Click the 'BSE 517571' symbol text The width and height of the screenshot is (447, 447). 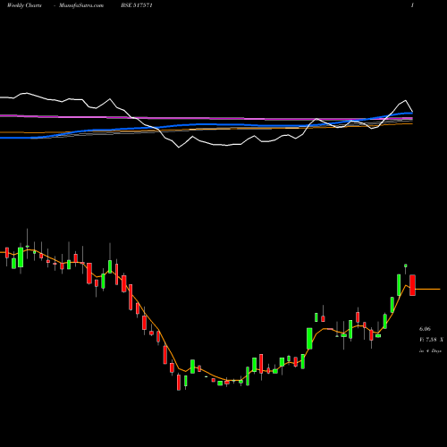137,5
